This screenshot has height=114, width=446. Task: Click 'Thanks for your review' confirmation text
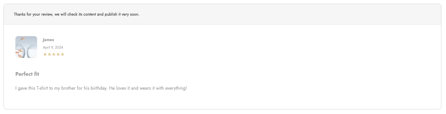point(33,14)
